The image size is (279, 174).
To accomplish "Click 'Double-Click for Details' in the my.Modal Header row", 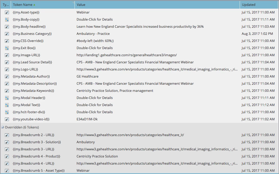I will [x=94, y=98].
